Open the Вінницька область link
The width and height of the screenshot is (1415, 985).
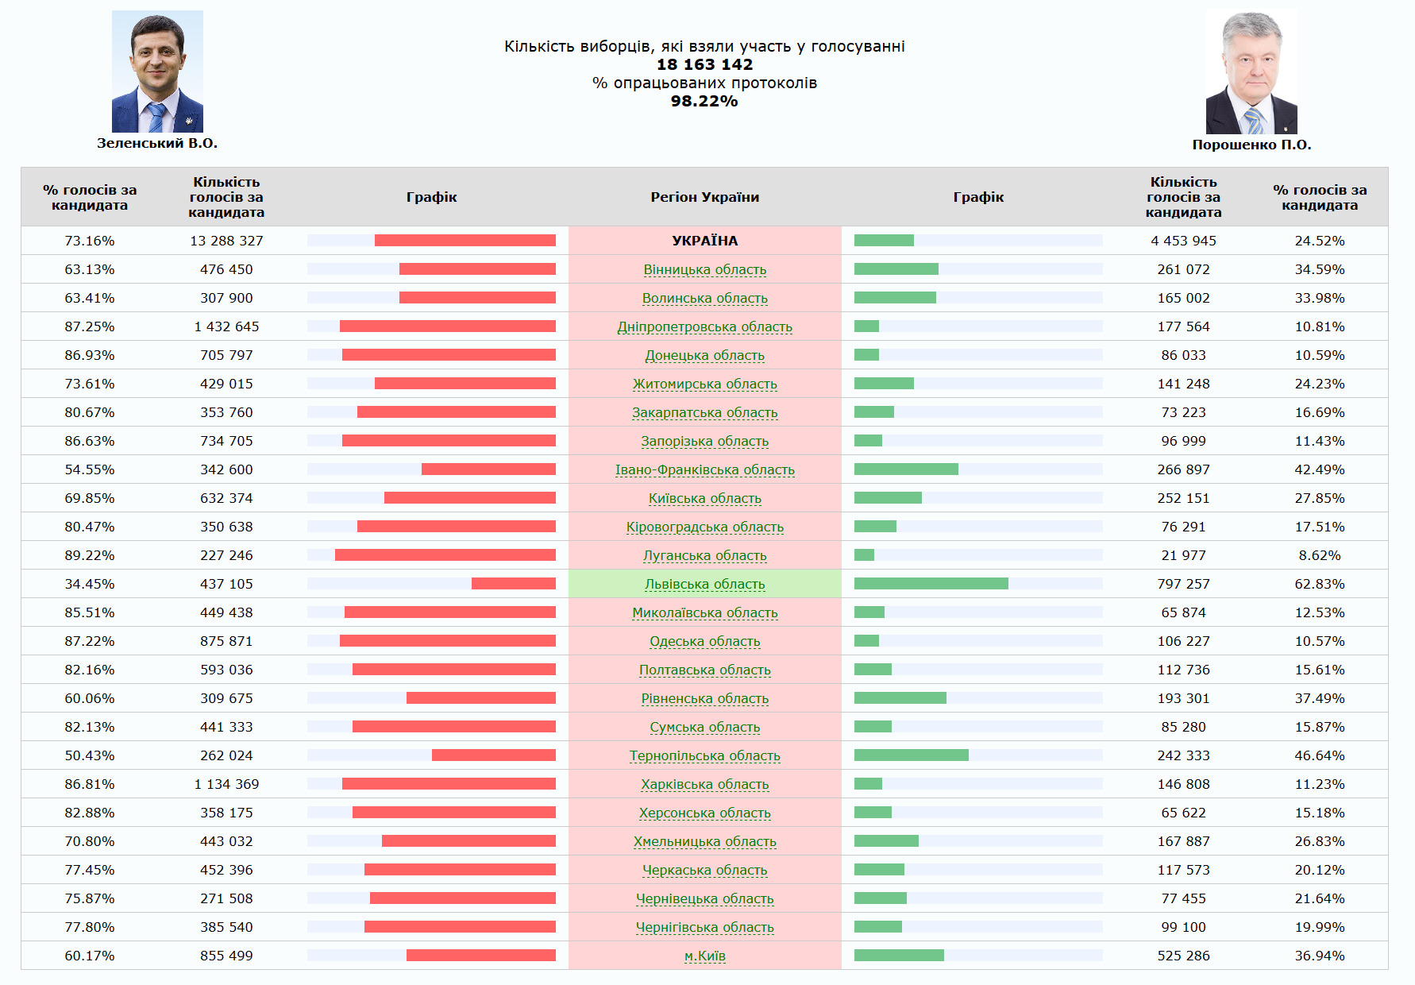click(704, 269)
